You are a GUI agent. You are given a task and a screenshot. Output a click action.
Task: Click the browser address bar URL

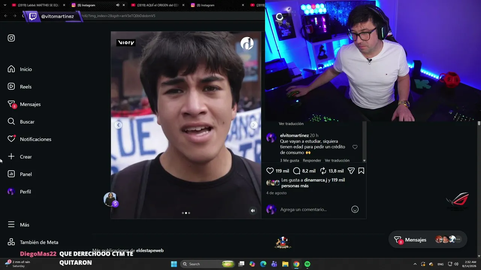[119, 16]
